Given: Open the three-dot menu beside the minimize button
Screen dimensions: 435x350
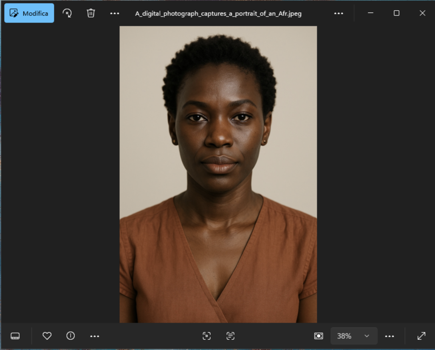Looking at the screenshot, I should click(x=339, y=13).
